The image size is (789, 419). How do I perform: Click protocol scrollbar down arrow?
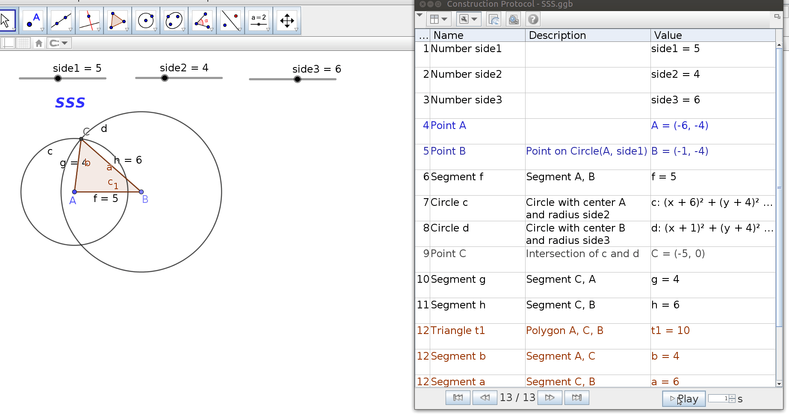click(779, 384)
